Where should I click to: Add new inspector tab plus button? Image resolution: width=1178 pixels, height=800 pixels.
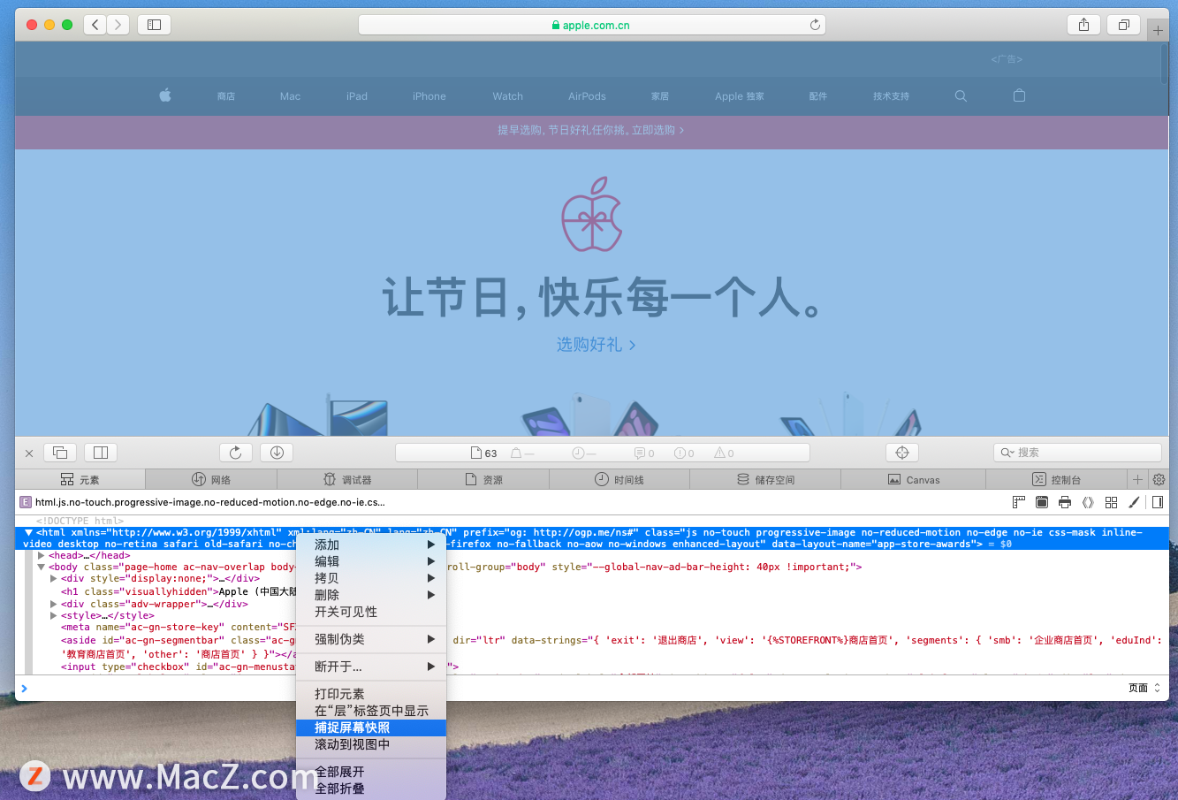1138,479
